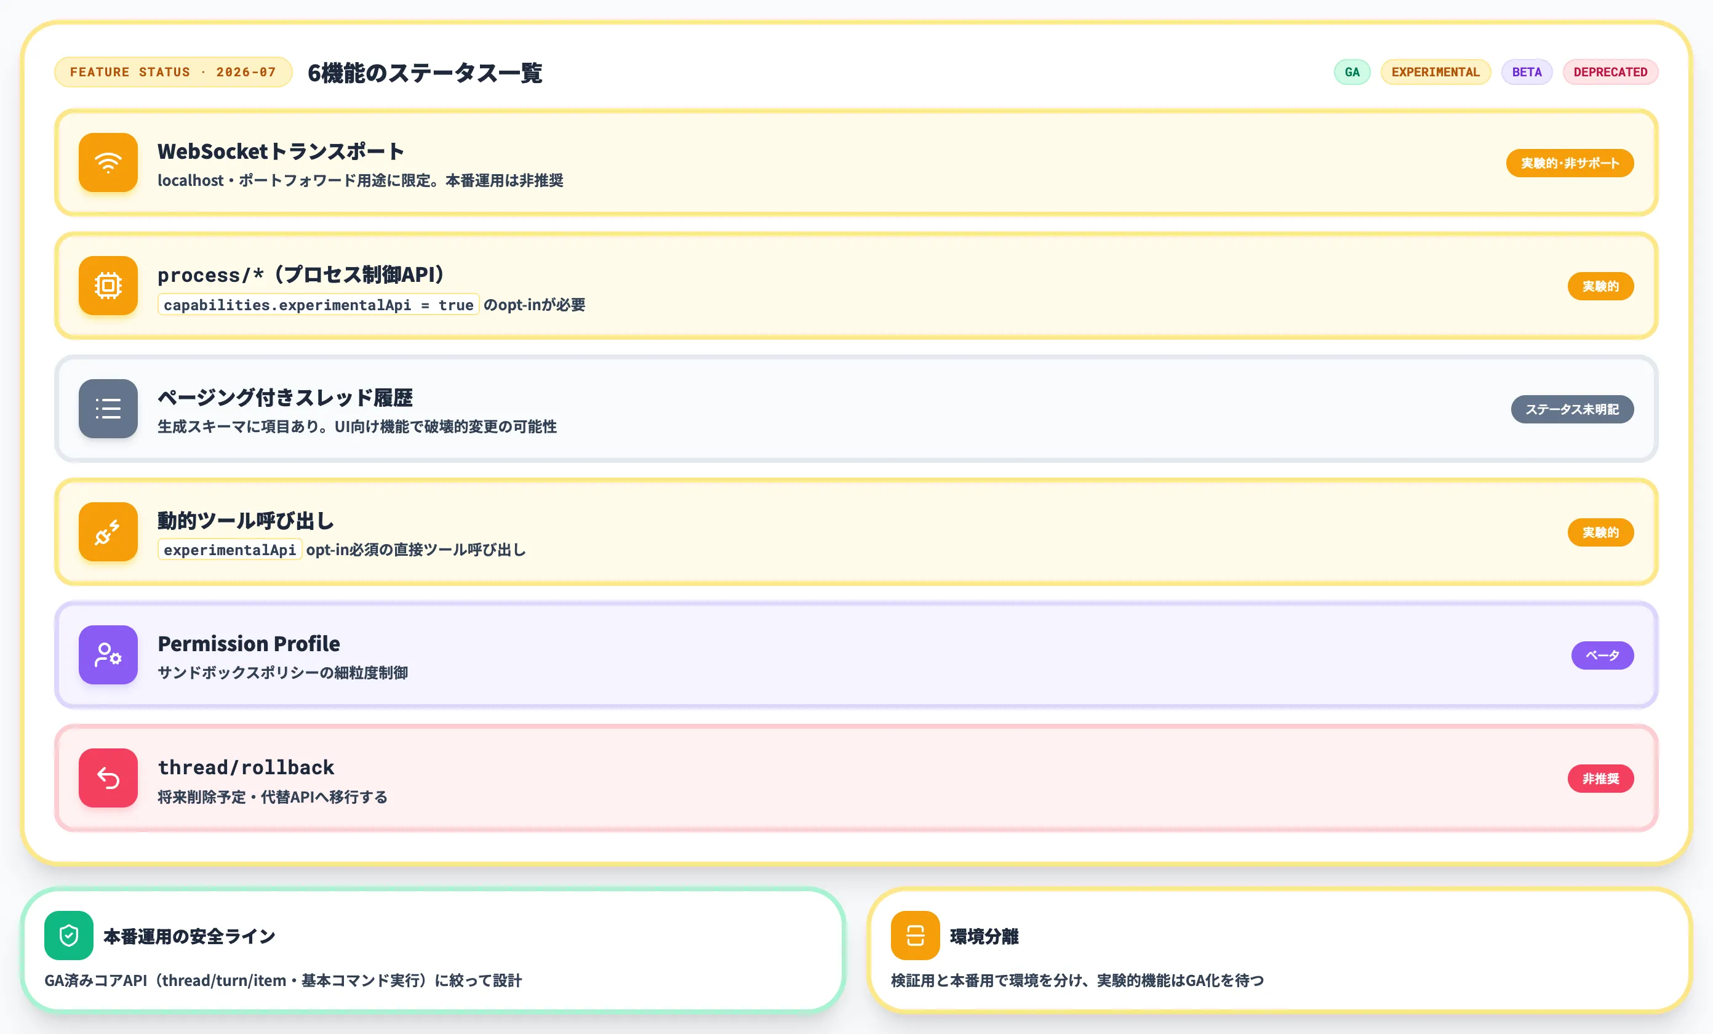Click opt-in必須の直接ツール呼び出し text

[416, 550]
